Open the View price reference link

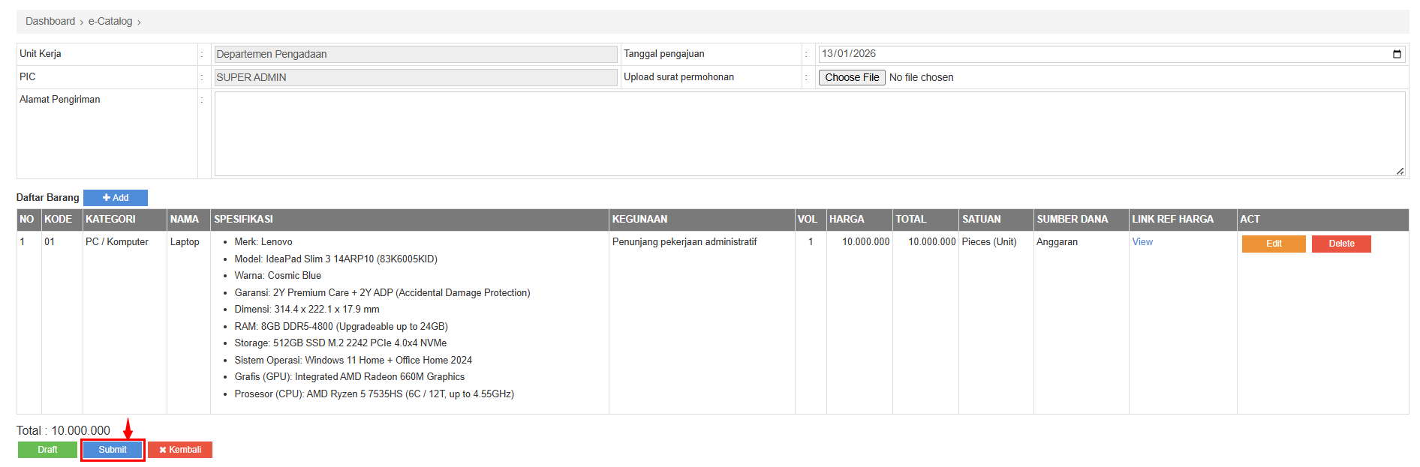(1142, 242)
